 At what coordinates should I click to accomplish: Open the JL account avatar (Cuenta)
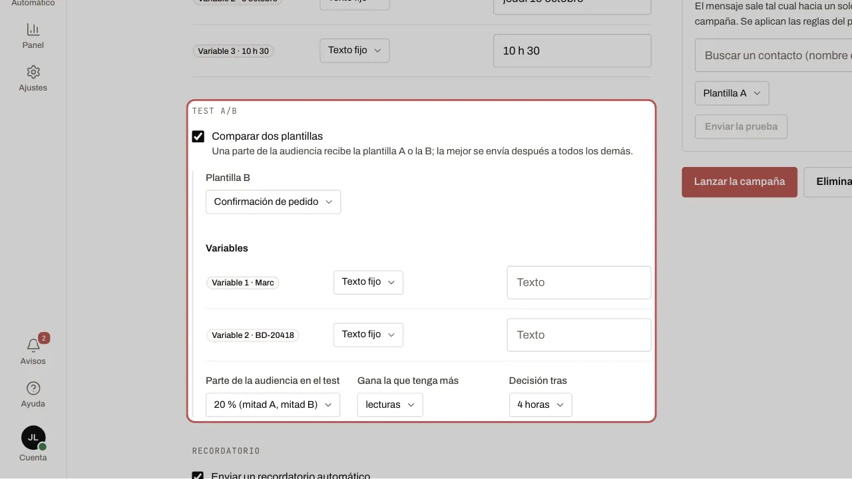(33, 438)
